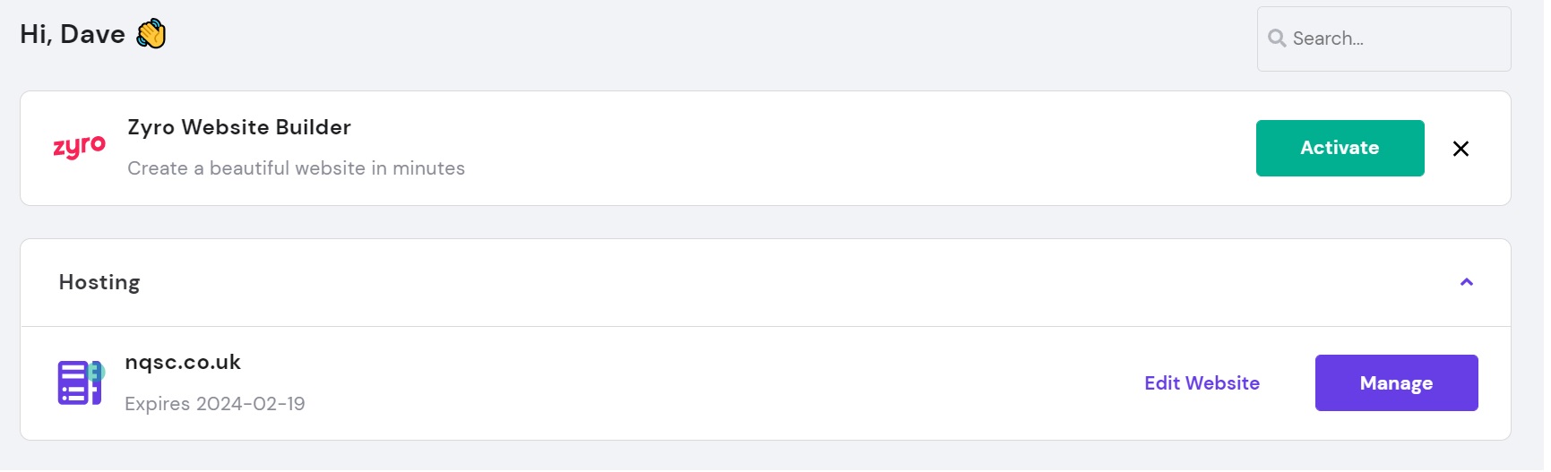Click Manage for nqsc.co.uk hosting
Screen dimensions: 1551x472
1396,383
